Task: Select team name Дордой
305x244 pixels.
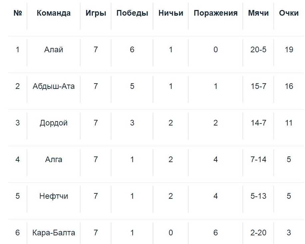Action: point(54,123)
